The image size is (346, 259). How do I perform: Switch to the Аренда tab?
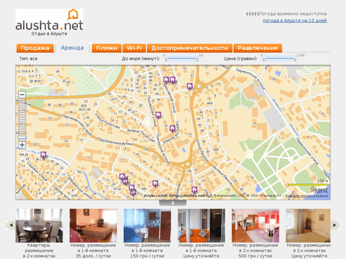coord(72,48)
